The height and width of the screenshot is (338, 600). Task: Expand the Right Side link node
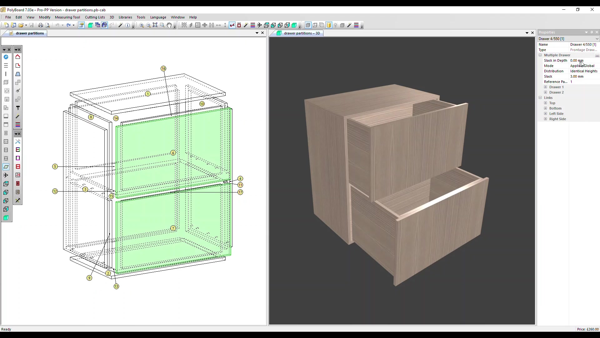(546, 119)
